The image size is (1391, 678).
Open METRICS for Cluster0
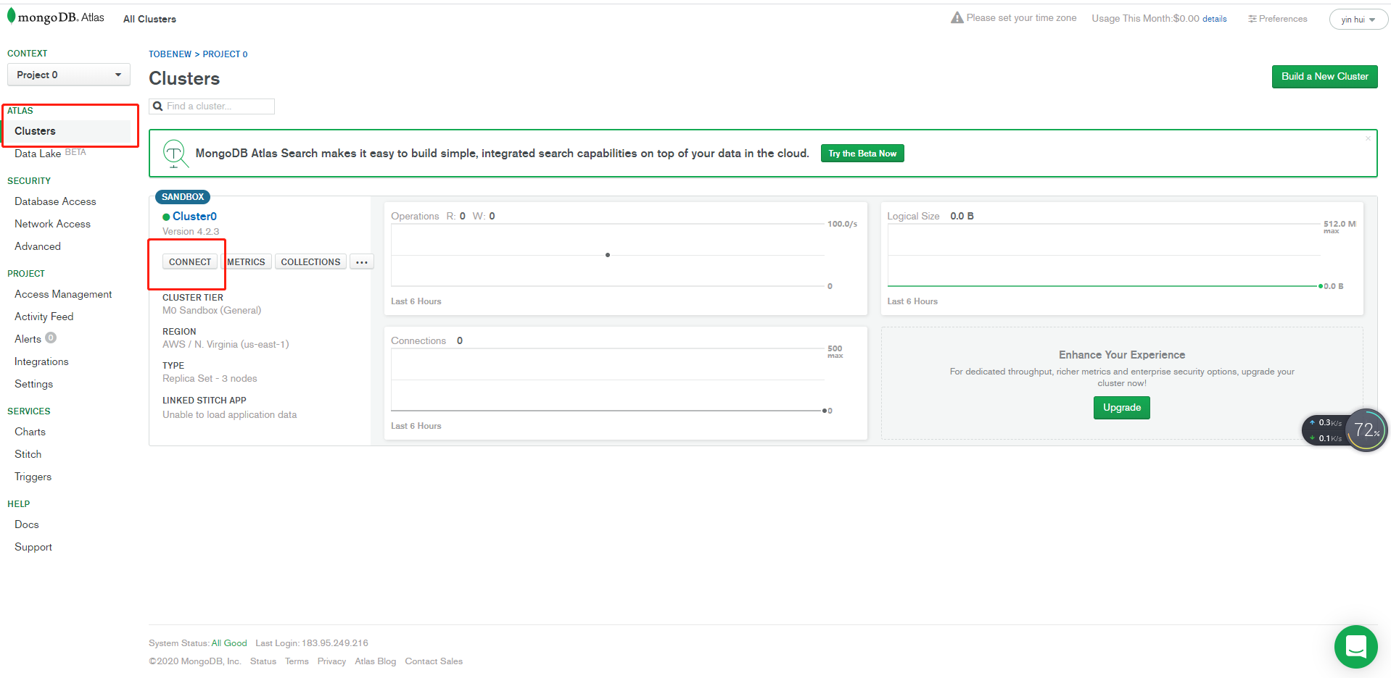(x=246, y=262)
